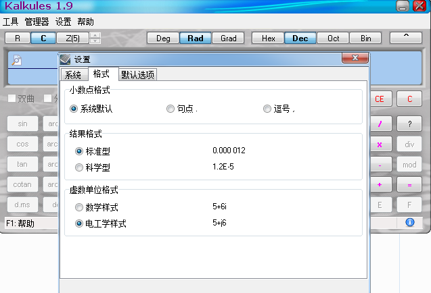Click the hex digit E key

(x=381, y=205)
